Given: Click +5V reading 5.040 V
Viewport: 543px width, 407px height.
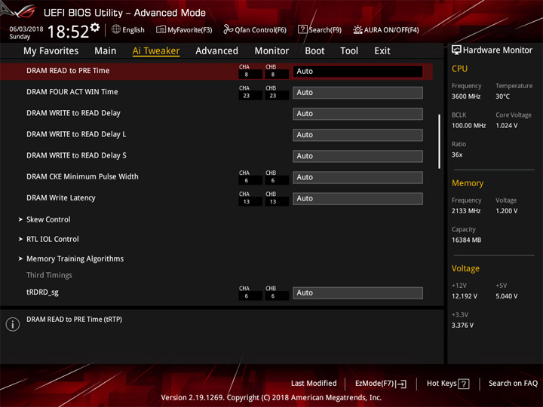Looking at the screenshot, I should pyautogui.click(x=507, y=296).
